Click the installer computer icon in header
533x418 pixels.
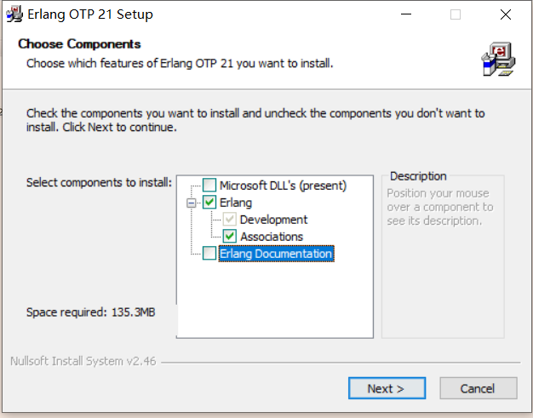point(497,59)
